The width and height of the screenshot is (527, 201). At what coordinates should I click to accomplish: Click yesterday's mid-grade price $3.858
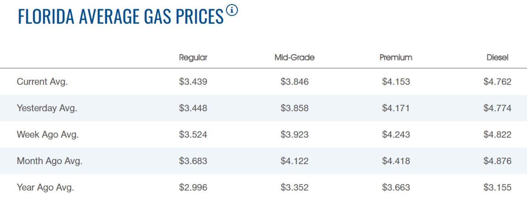[294, 108]
